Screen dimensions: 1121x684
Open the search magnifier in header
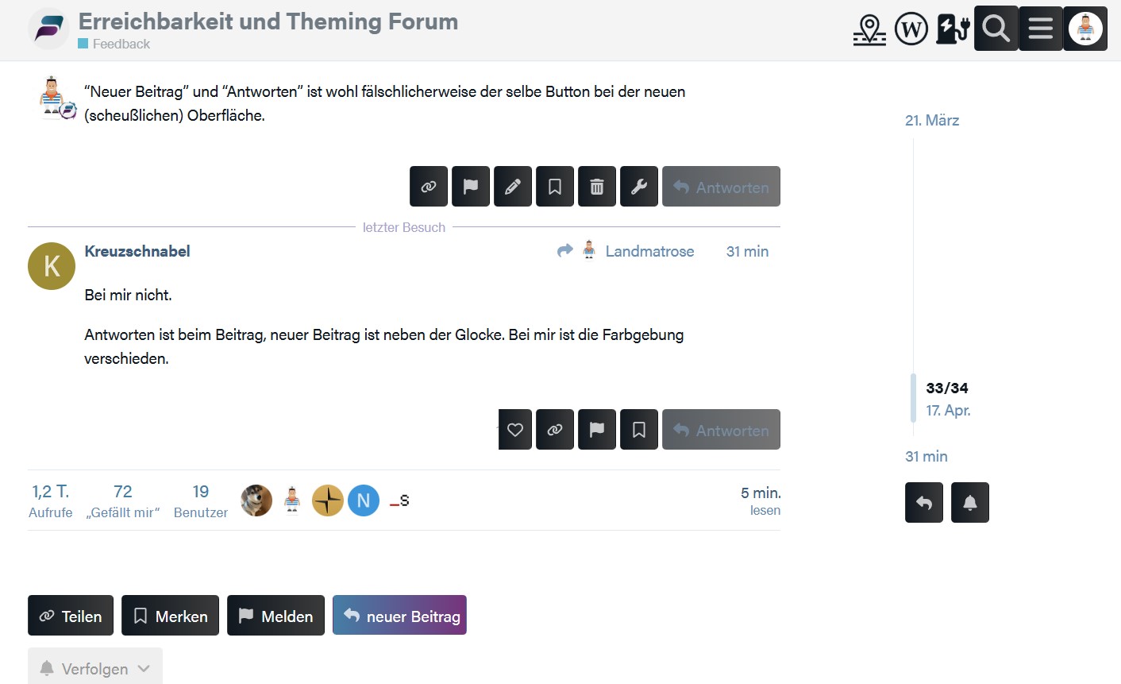coord(996,29)
